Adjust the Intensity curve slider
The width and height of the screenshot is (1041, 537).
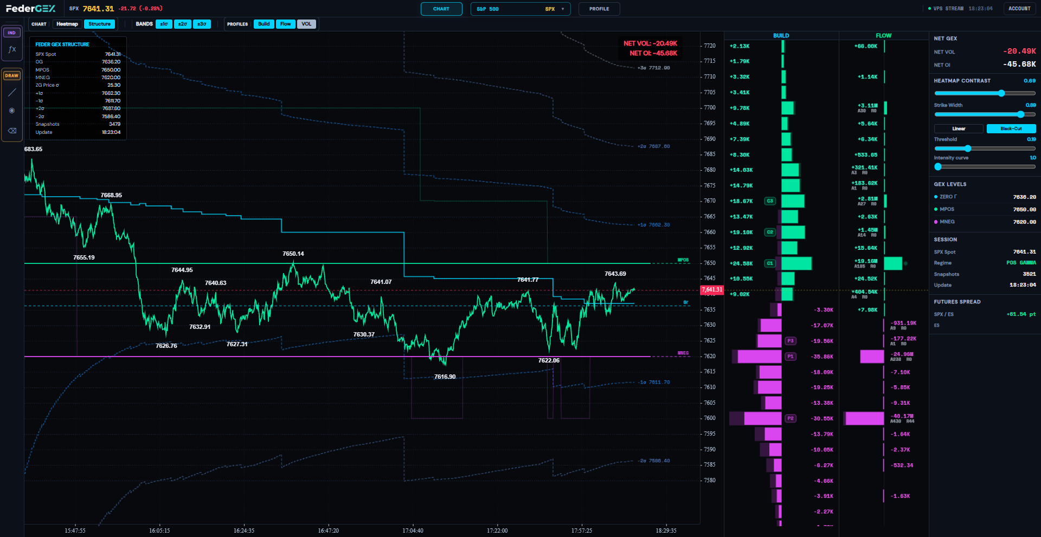(x=985, y=167)
